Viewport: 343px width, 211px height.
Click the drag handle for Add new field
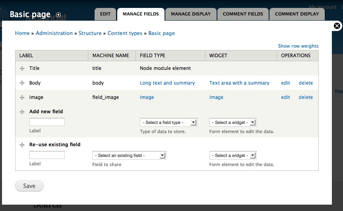(x=22, y=112)
